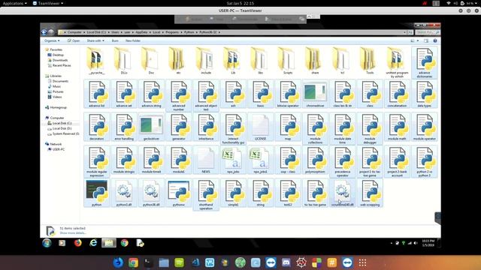
Task: Open the Applications menu in top bar
Action: [14, 3]
